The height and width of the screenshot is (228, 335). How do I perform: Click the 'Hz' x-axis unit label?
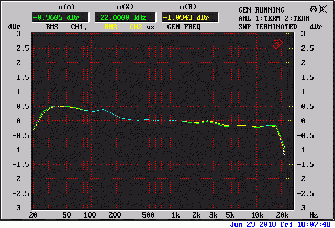(x=314, y=215)
